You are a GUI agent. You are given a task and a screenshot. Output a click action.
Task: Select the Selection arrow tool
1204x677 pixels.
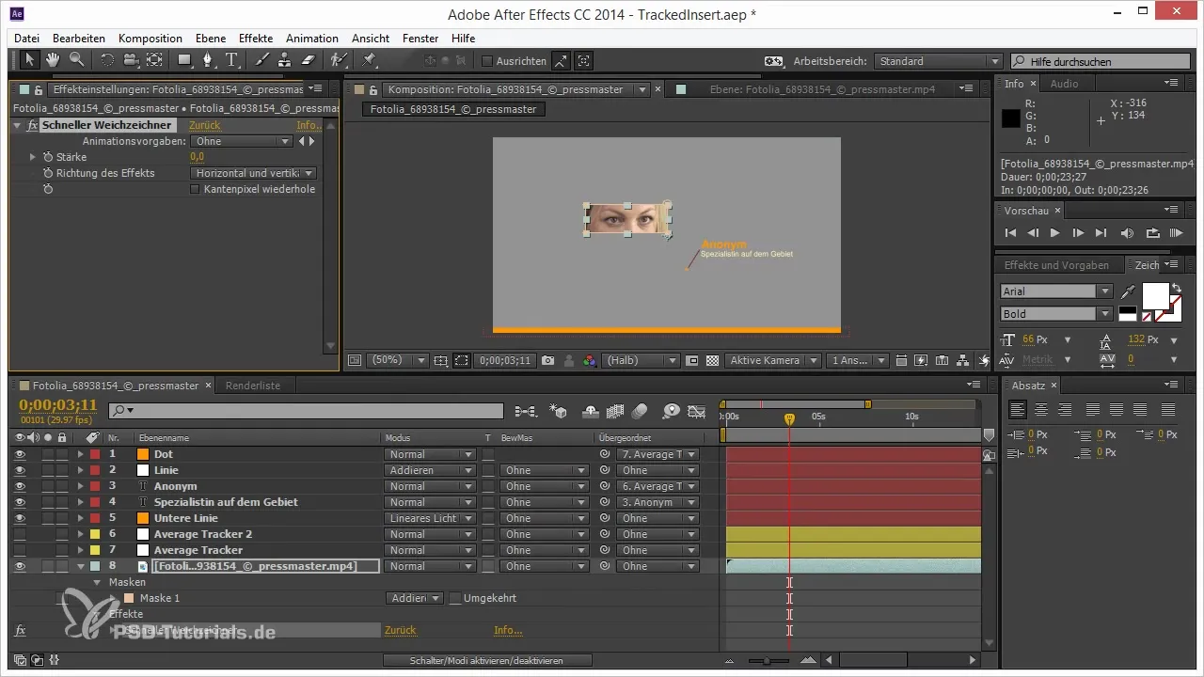29,60
